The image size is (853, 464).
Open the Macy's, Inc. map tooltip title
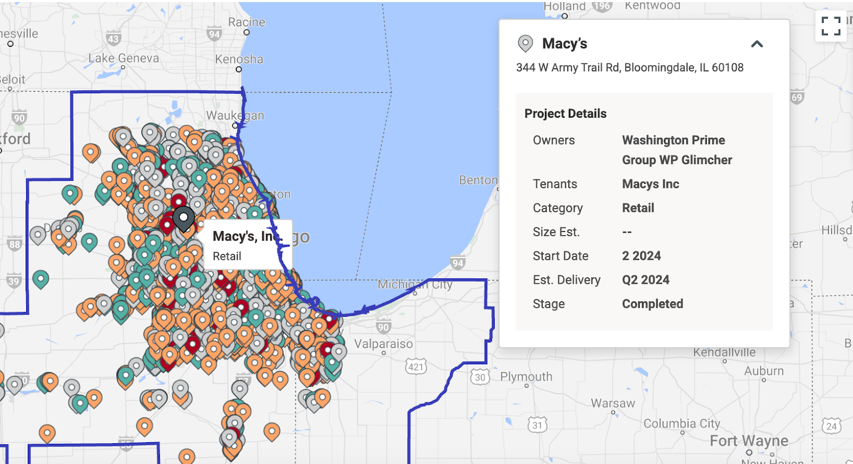(x=247, y=236)
